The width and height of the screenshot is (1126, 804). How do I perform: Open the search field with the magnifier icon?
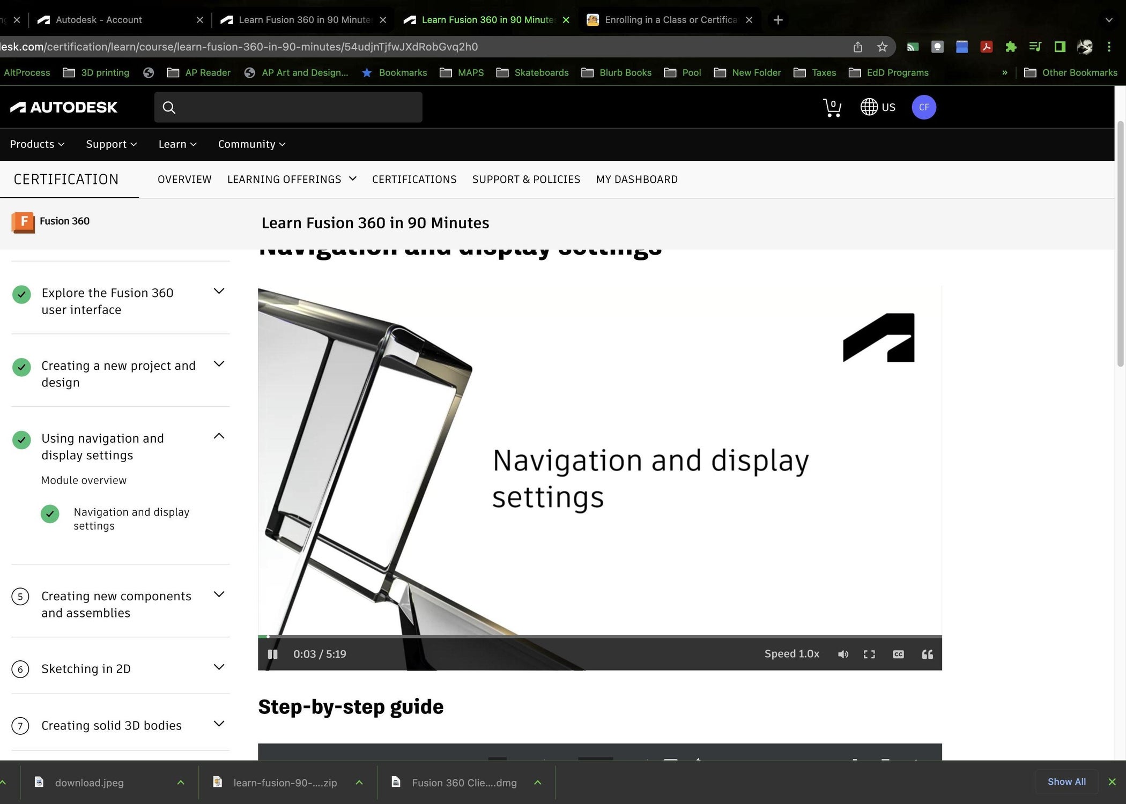point(169,107)
